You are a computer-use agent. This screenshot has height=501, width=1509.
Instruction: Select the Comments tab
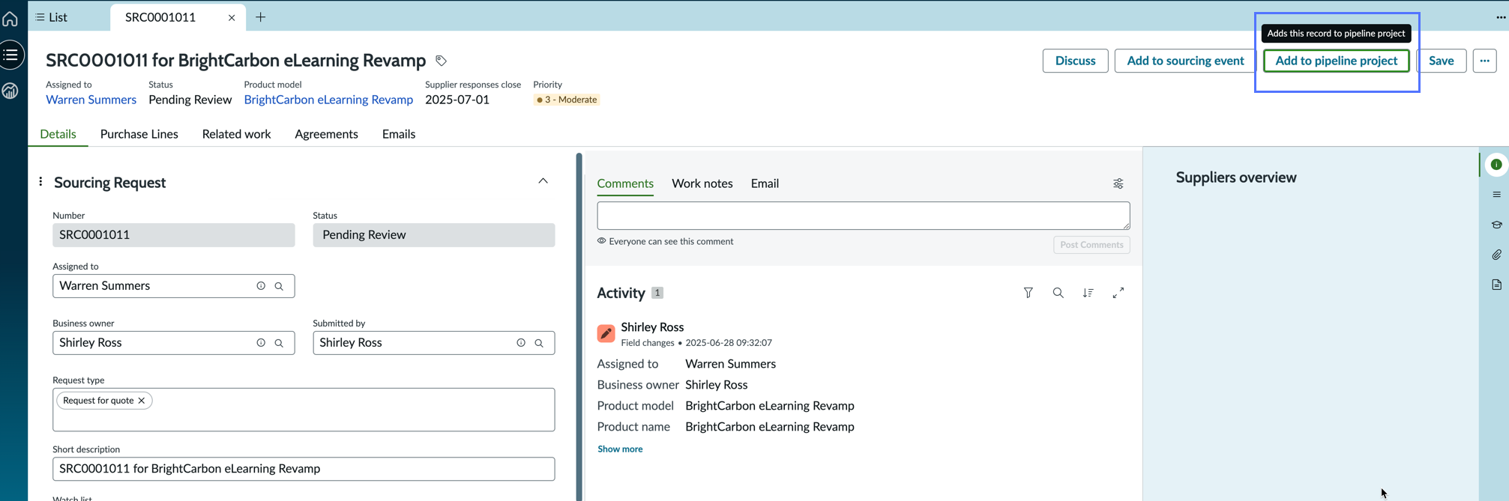click(x=625, y=183)
